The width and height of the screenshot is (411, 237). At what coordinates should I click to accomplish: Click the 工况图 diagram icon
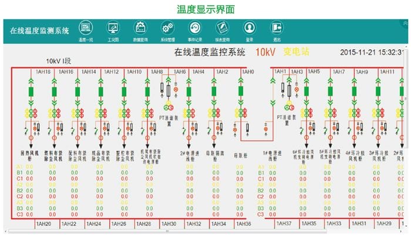(x=113, y=28)
